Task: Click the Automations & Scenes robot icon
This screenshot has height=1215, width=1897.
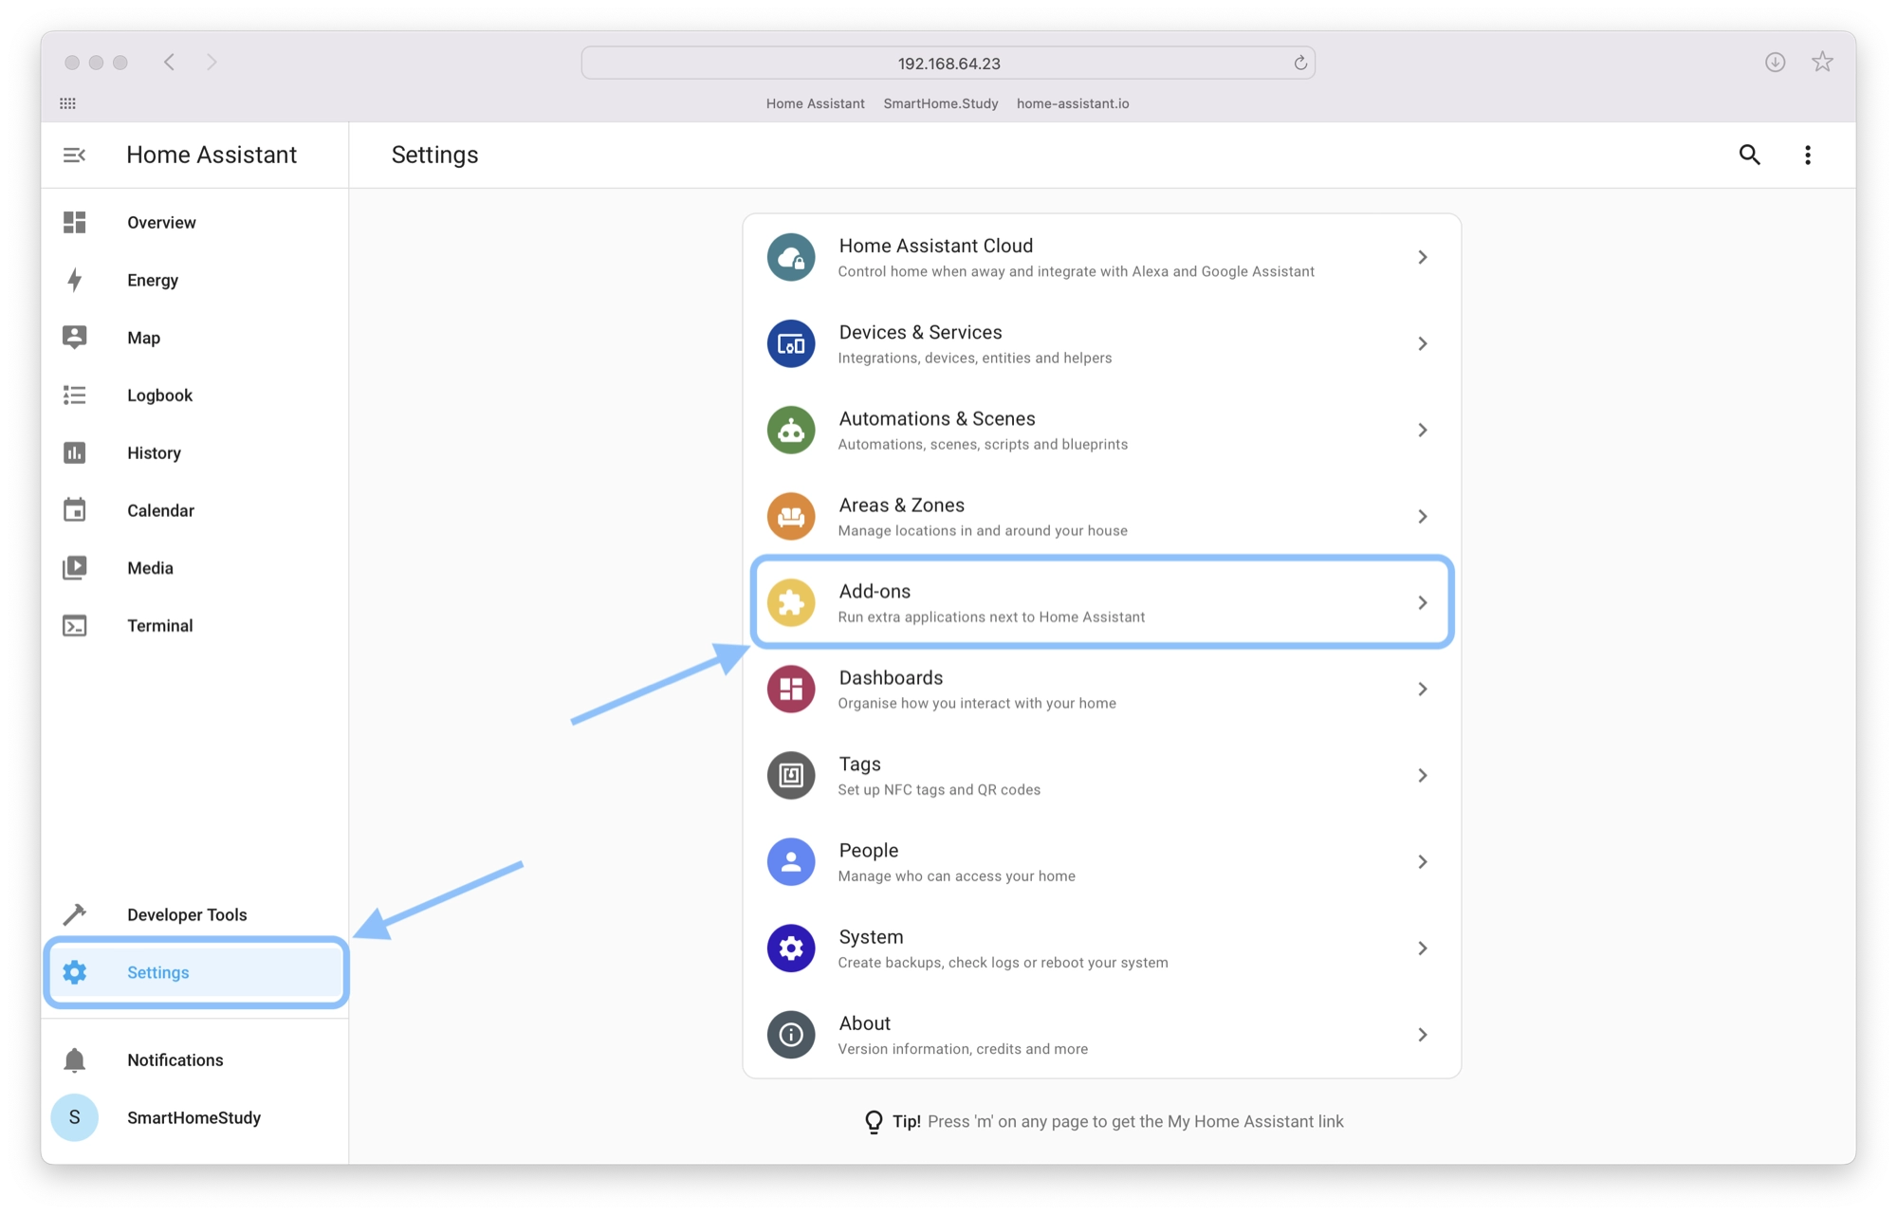Action: coord(791,431)
